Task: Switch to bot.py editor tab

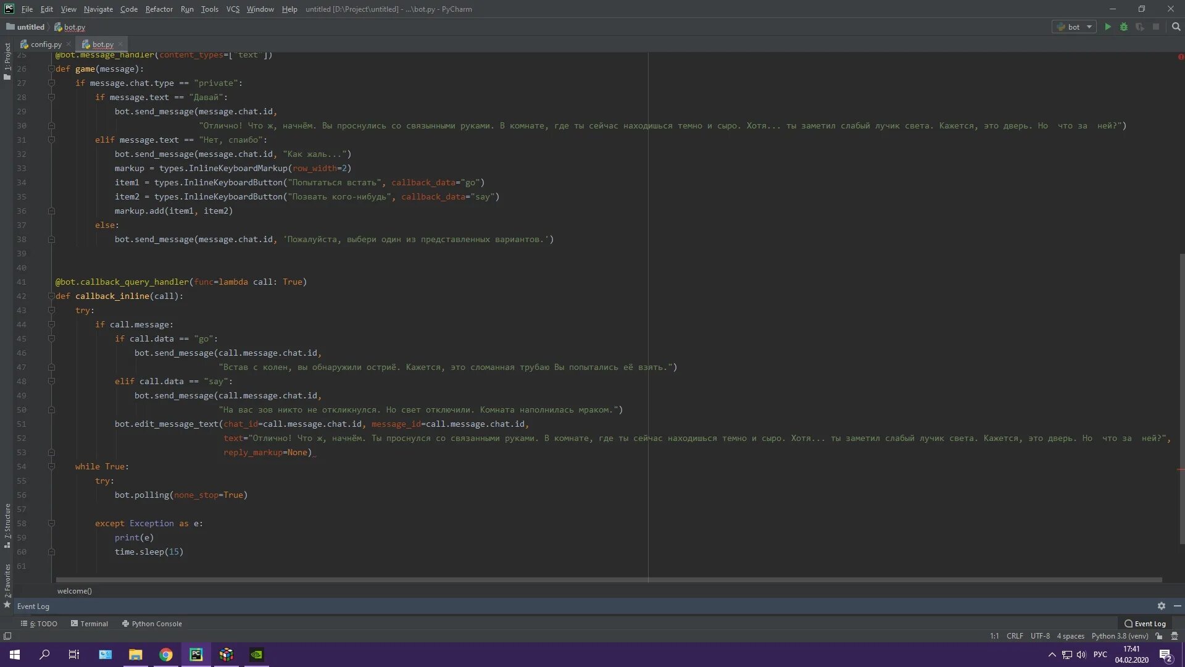Action: [99, 44]
